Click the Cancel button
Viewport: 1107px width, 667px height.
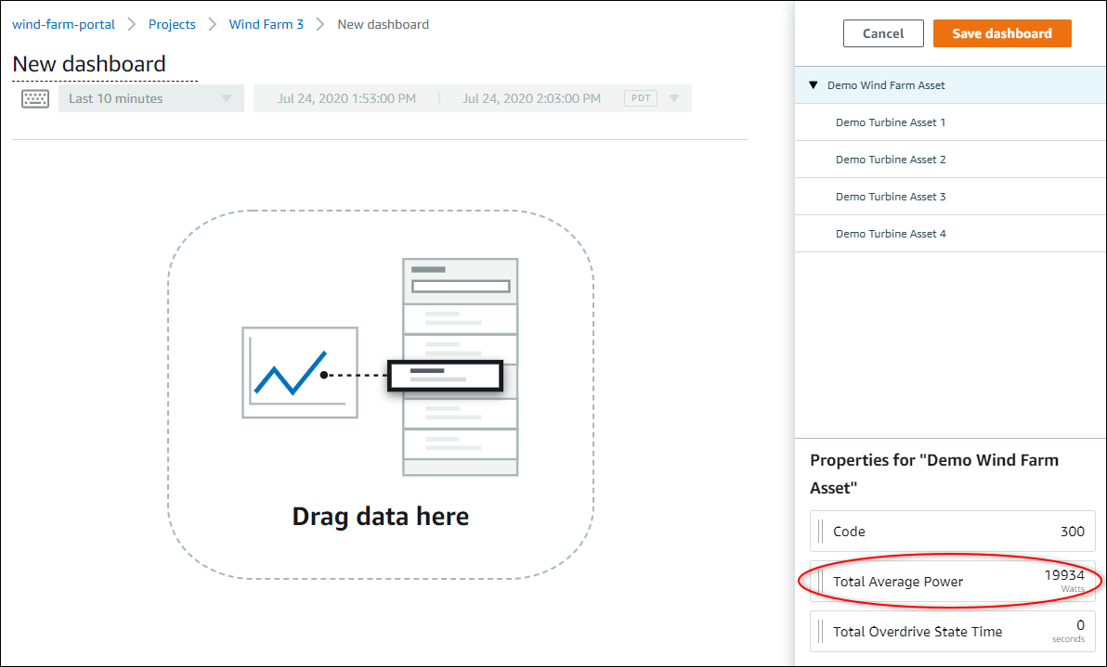[x=882, y=32]
